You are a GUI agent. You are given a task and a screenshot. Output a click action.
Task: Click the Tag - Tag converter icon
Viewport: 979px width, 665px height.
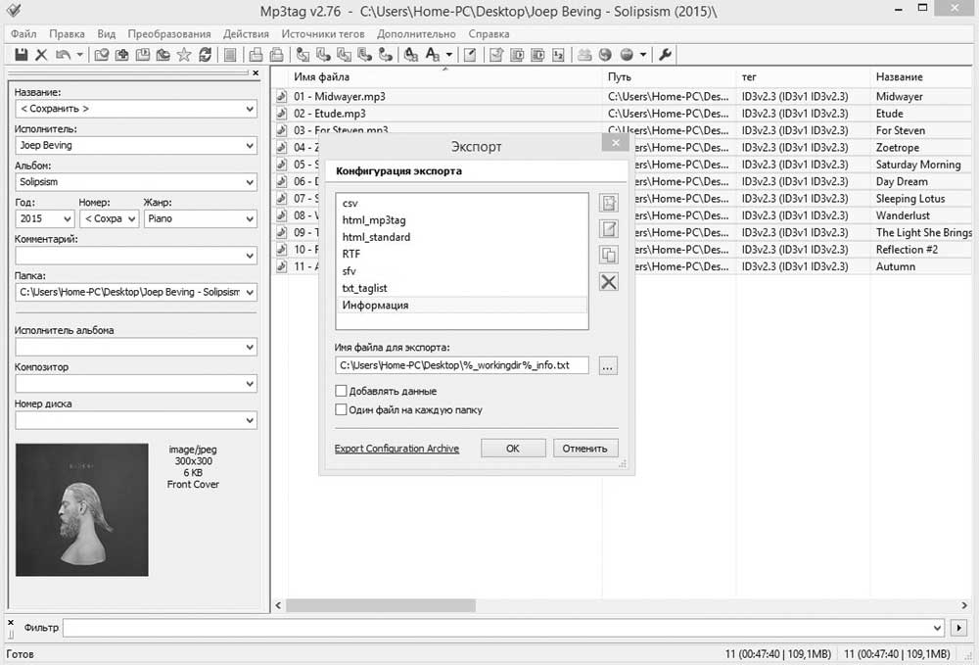pos(386,55)
